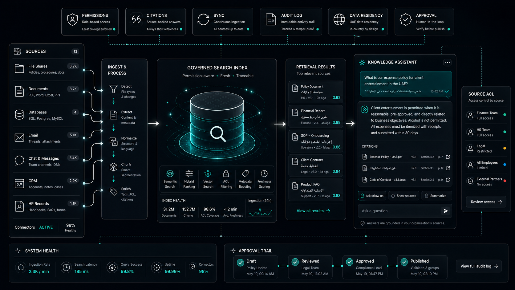Click the Extract document icon
Screen dimensions: 515x290
tap(113, 115)
